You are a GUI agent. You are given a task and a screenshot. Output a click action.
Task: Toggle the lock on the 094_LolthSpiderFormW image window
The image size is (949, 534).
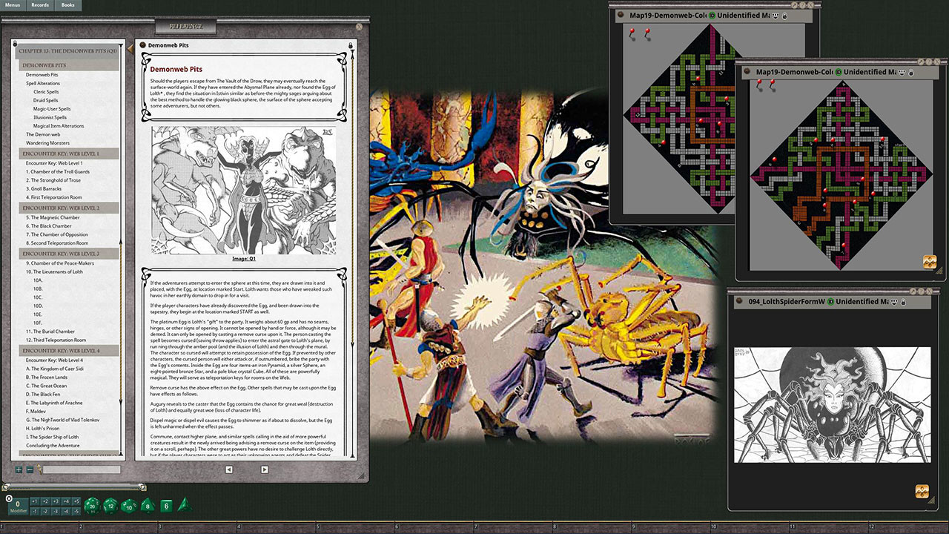904,301
